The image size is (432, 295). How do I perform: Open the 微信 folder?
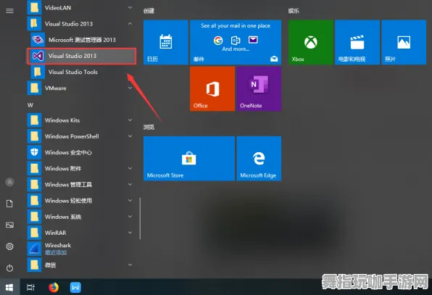click(82, 265)
